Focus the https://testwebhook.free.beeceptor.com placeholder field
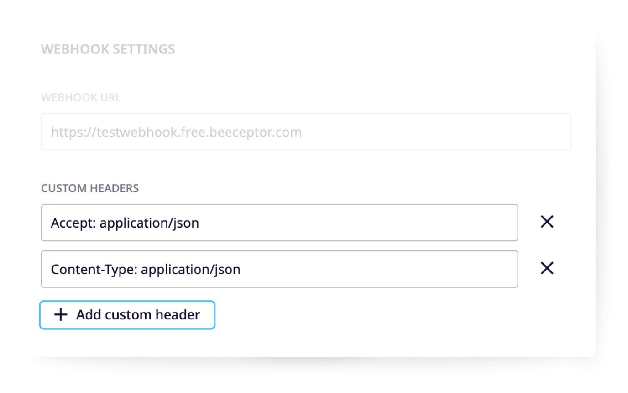 pos(306,132)
